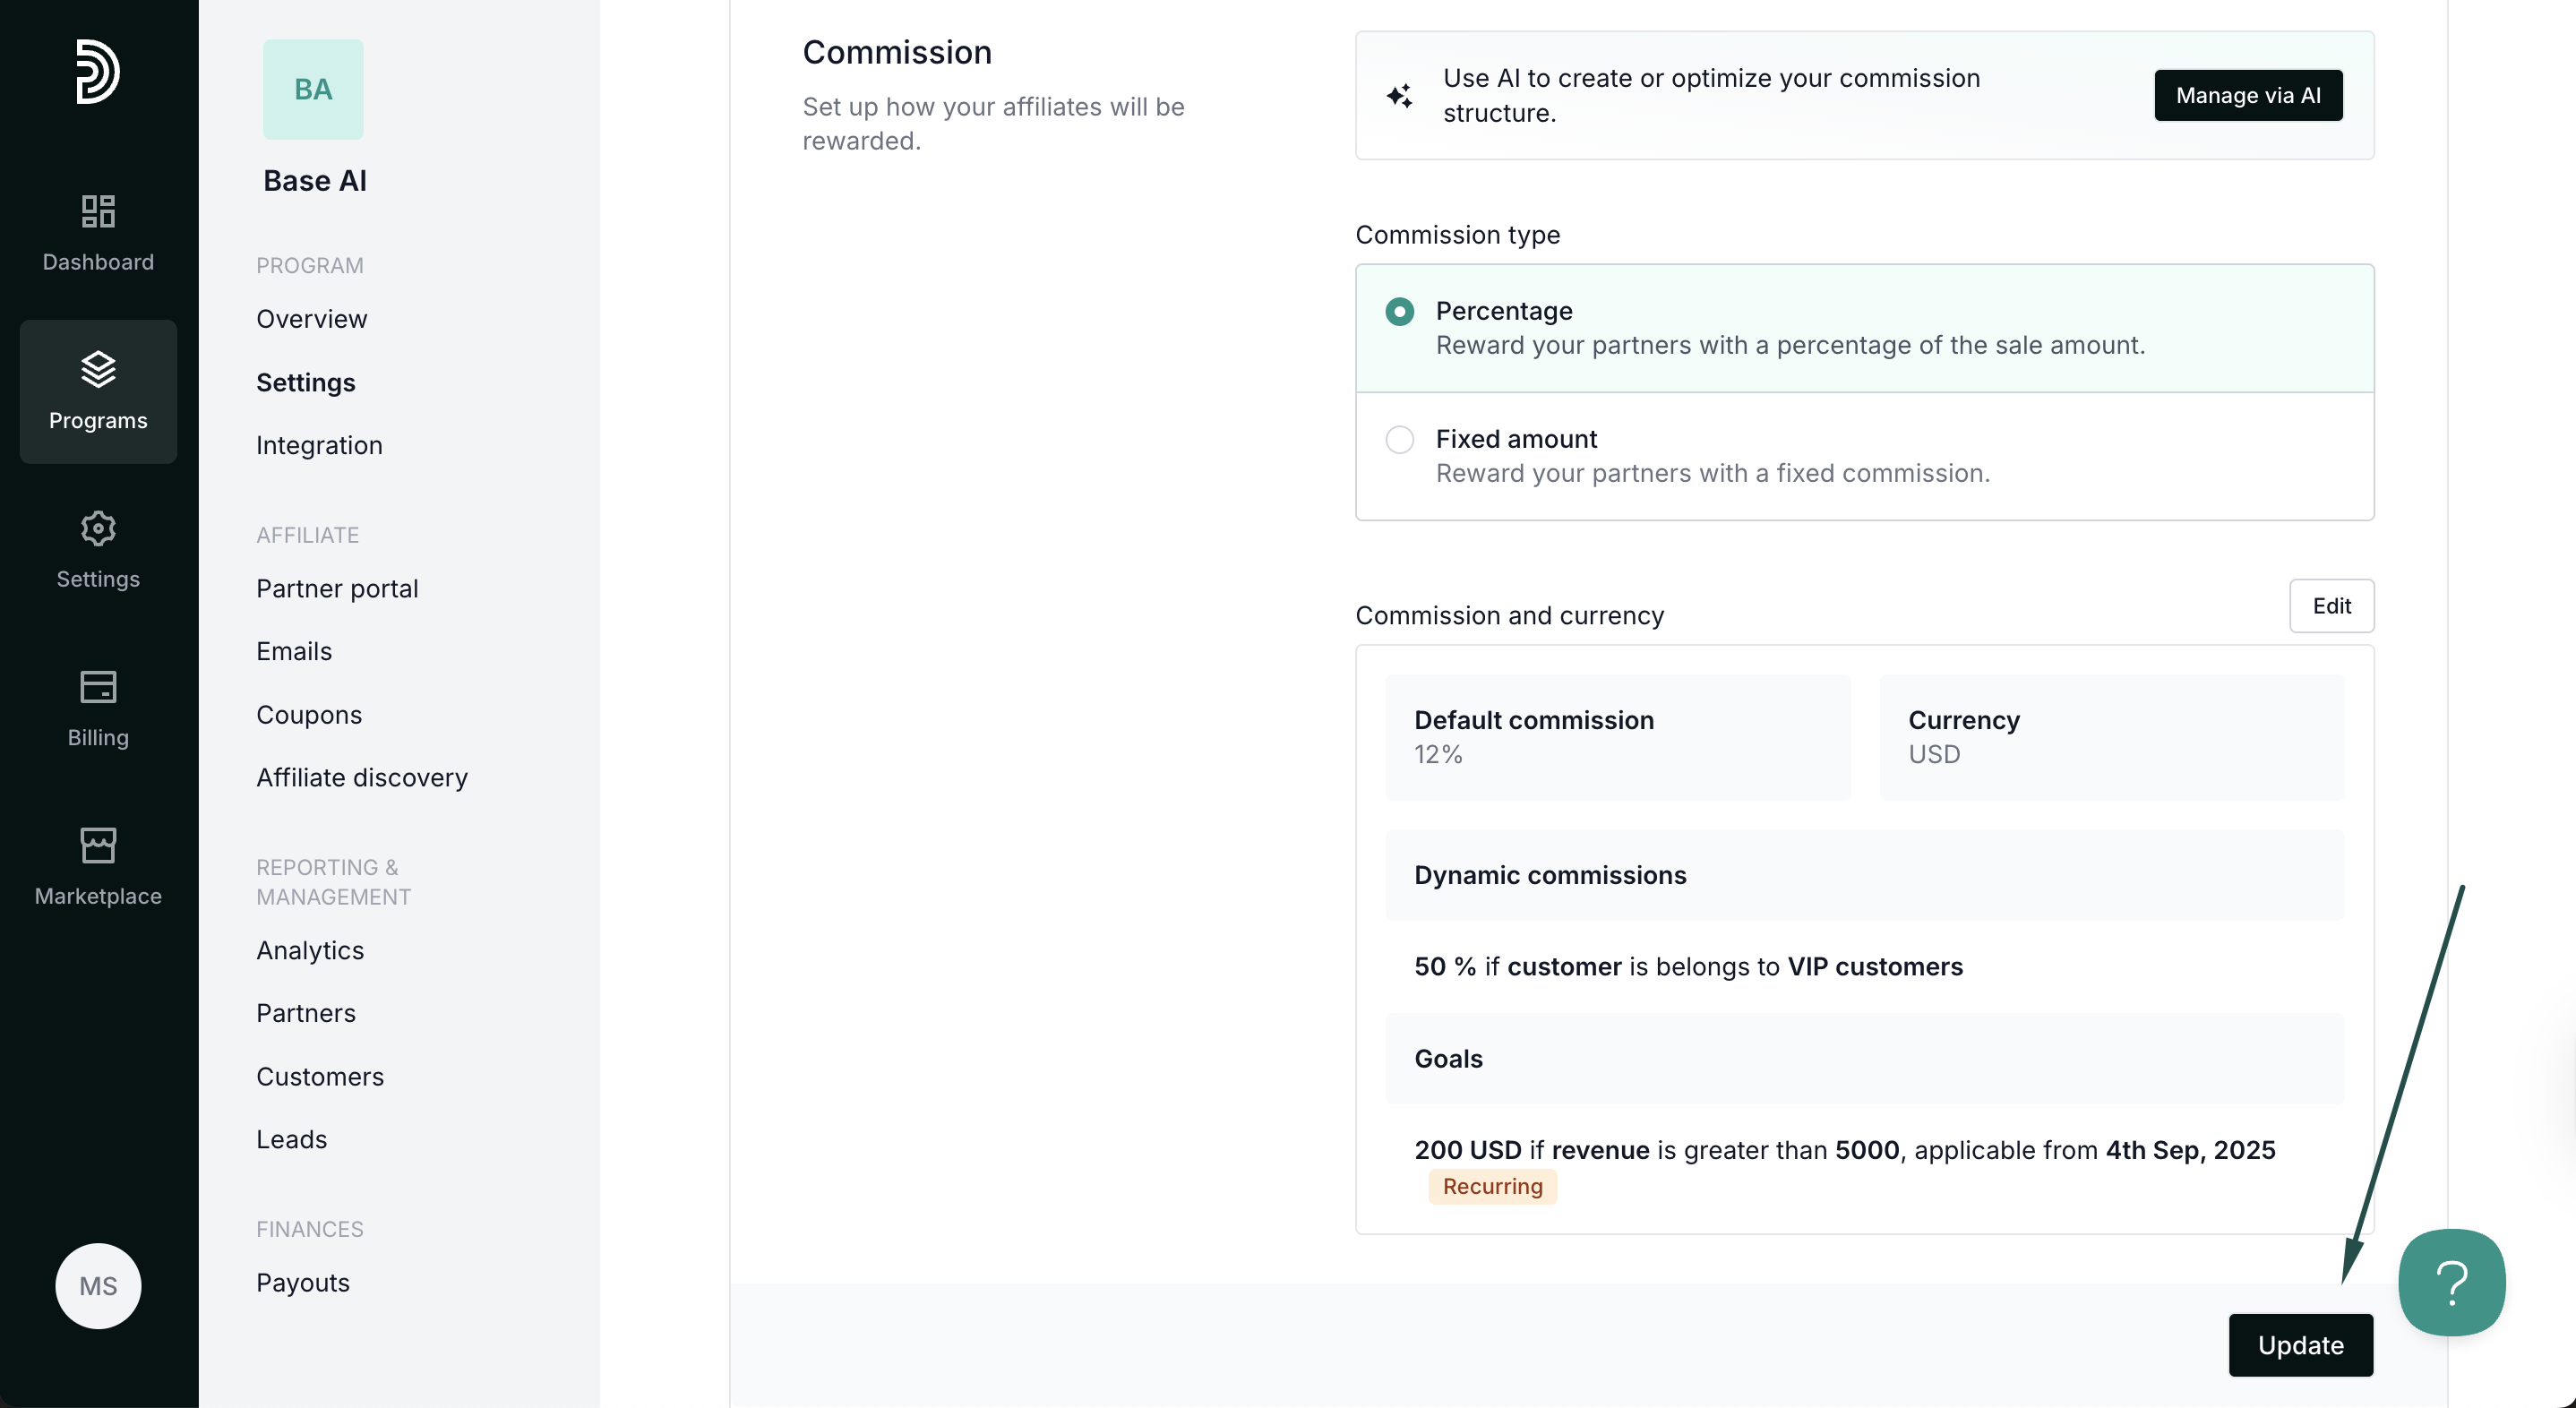2576x1408 pixels.
Task: Select the Percentage commission type
Action: [x=1399, y=312]
